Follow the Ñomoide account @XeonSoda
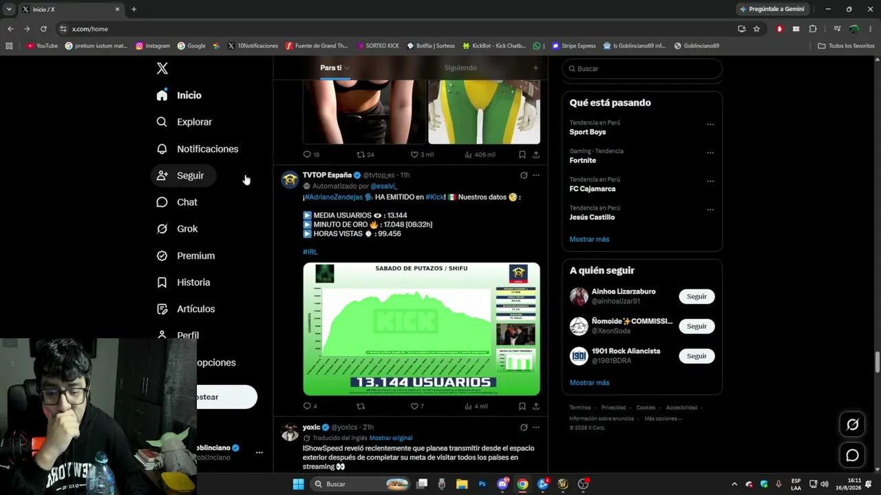Screen dimensions: 881x495 click(697, 326)
